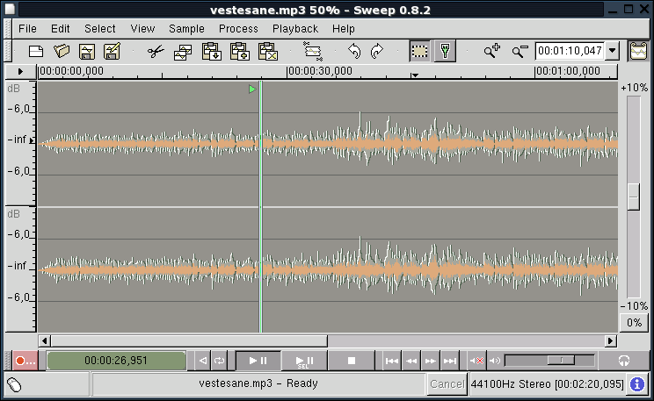Toggle the rectangular selection tool
The image size is (654, 401).
click(420, 52)
